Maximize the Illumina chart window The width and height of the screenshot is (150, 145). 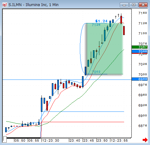tap(134, 5)
